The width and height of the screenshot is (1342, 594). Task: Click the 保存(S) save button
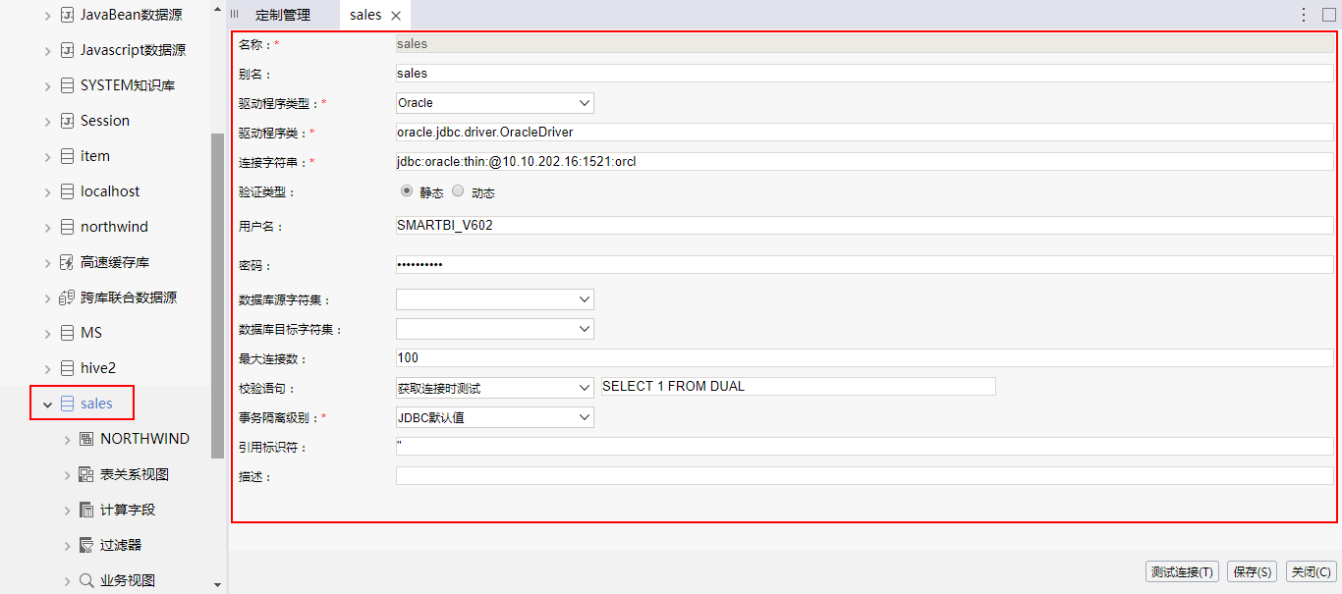click(x=1254, y=571)
